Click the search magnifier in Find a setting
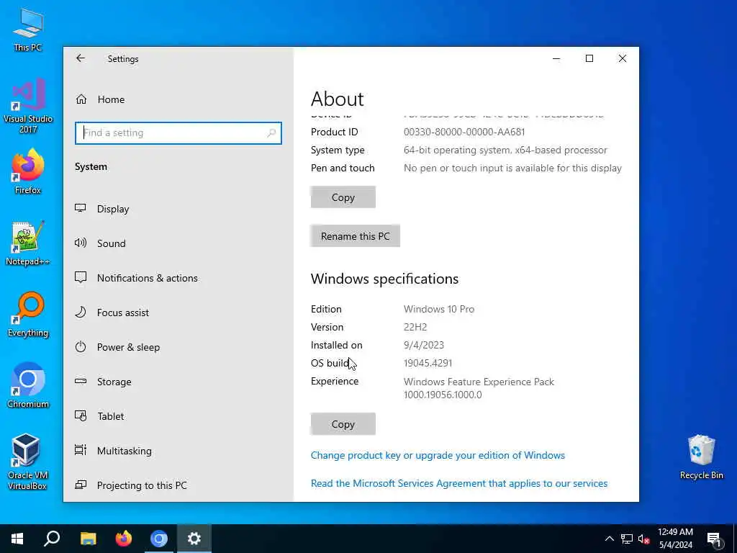Image resolution: width=737 pixels, height=553 pixels. click(271, 133)
